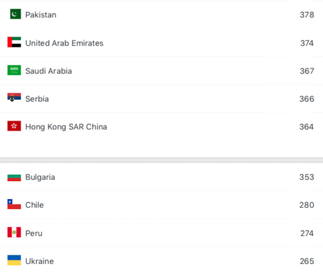The height and width of the screenshot is (273, 323).
Task: Click the Hong Kong SAR China label
Action: tap(66, 126)
